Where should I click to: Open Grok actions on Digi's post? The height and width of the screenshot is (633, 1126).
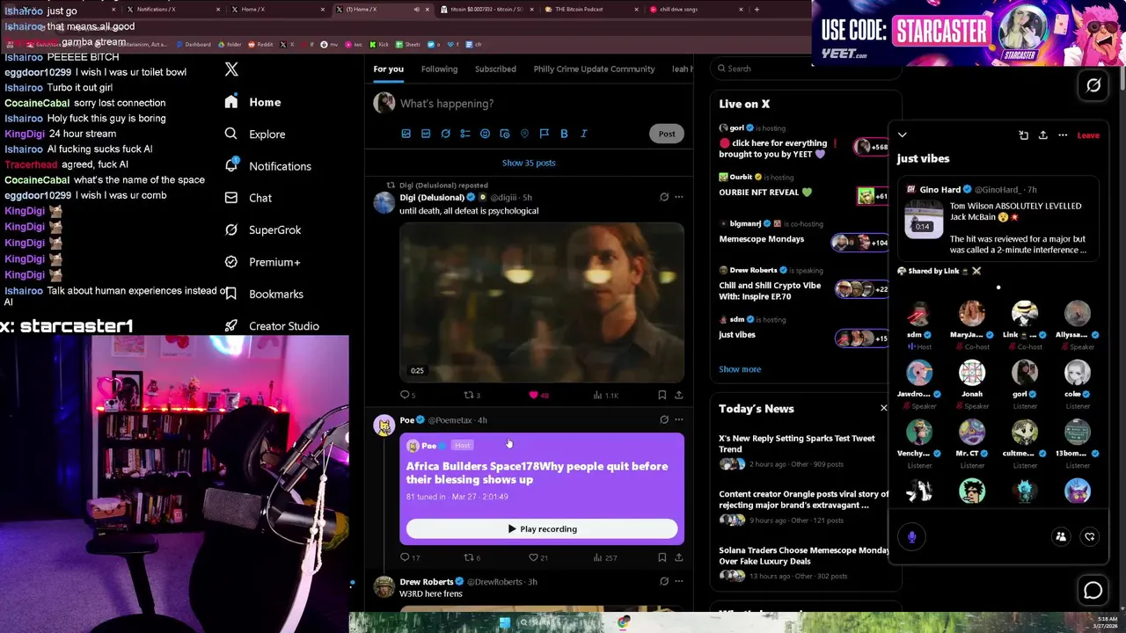click(664, 197)
